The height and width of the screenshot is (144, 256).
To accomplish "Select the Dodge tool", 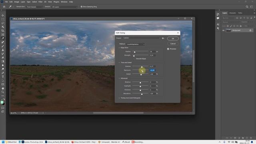I will (x=3, y=69).
